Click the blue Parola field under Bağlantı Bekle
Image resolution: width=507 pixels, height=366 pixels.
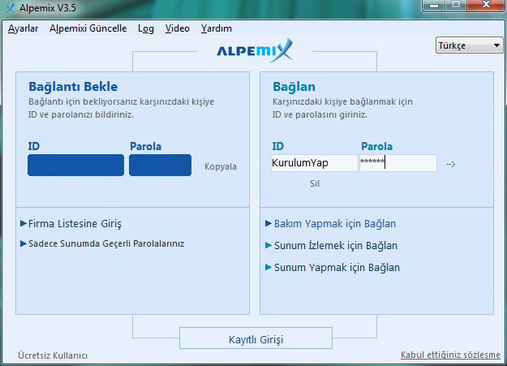pos(160,165)
